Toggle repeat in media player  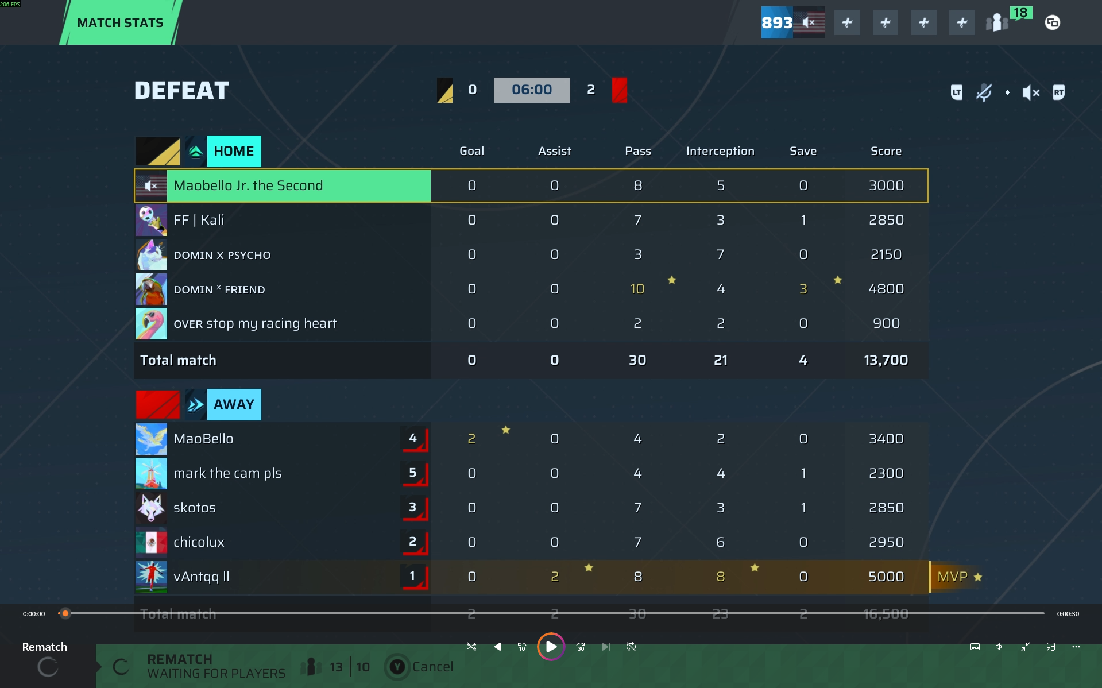pos(631,647)
